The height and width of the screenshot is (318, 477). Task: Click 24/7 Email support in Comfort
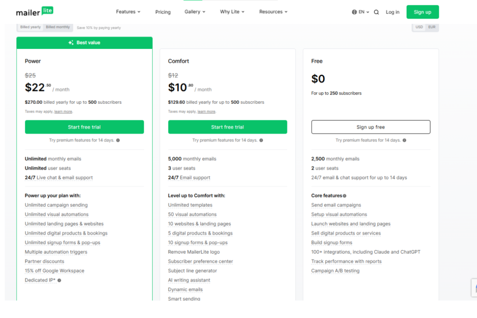[x=189, y=178]
